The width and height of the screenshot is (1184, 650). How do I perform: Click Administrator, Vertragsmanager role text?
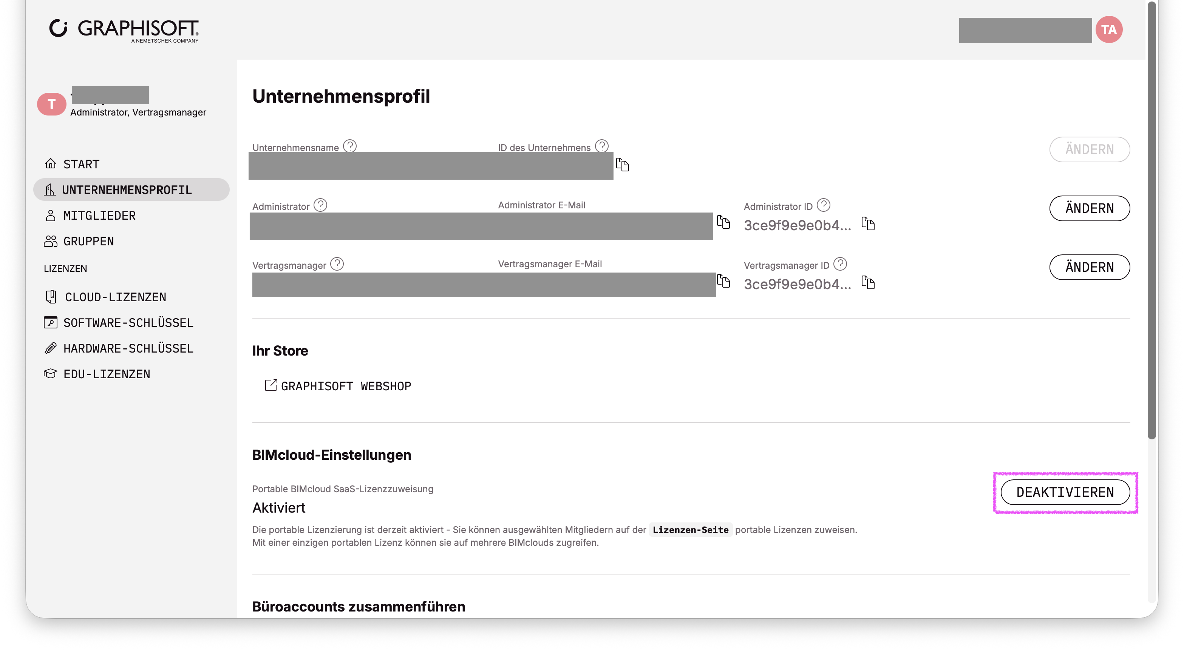138,112
